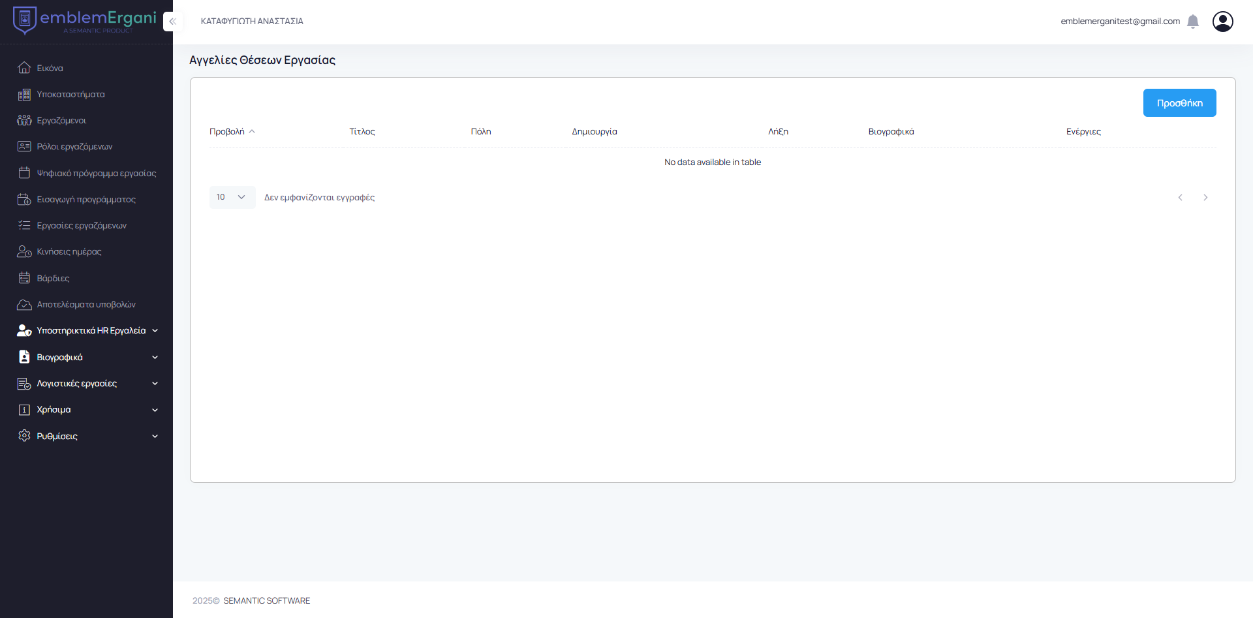Image resolution: width=1253 pixels, height=618 pixels.
Task: Click the home icon beside Εικόνα
Action: coord(24,68)
